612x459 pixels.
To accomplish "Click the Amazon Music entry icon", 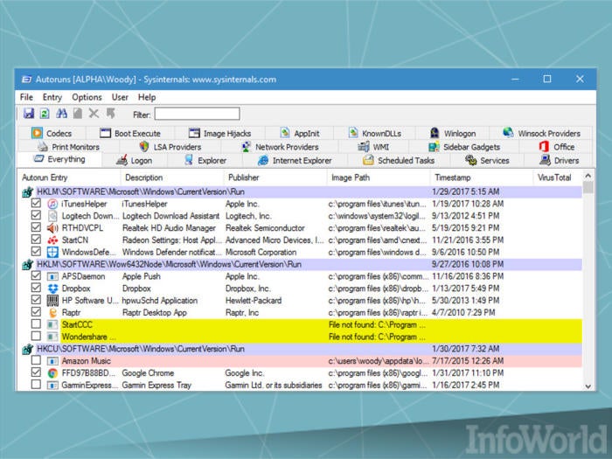I will (x=52, y=361).
